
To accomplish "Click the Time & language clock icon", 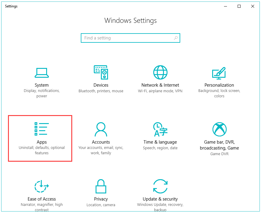I will (x=160, y=129).
